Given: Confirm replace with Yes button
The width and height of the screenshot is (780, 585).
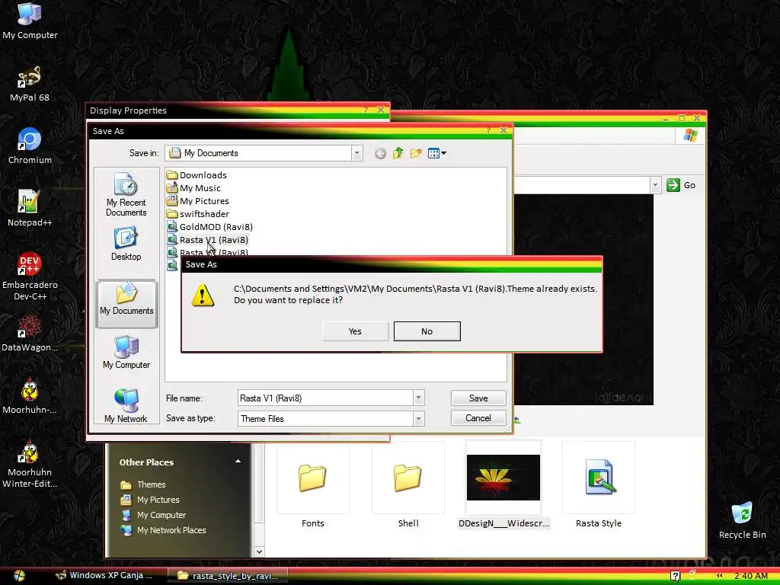Looking at the screenshot, I should tap(355, 331).
